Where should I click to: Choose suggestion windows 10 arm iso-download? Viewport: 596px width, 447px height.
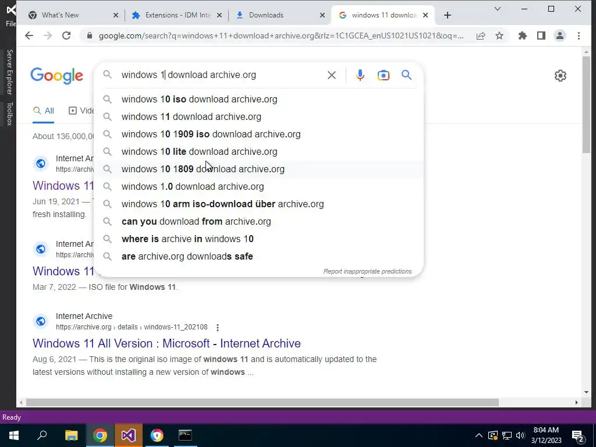point(258,204)
